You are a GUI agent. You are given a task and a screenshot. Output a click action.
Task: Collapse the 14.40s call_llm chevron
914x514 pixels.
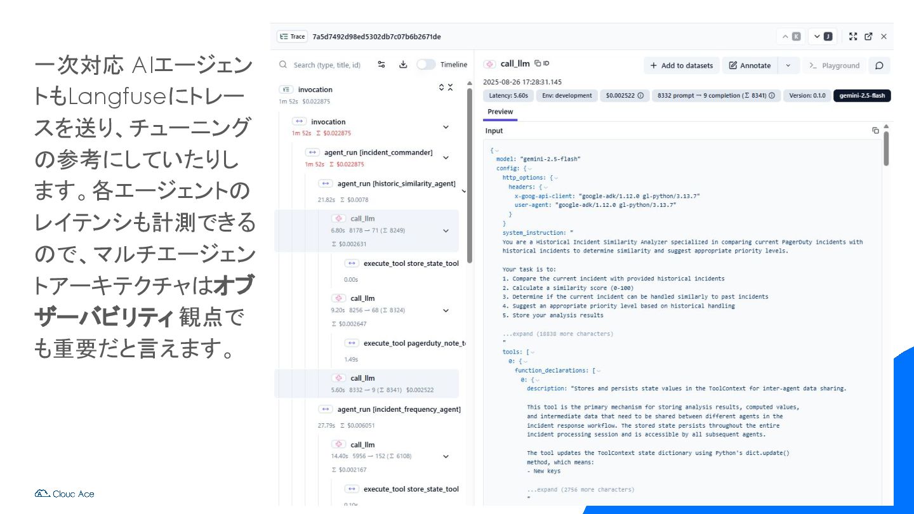point(446,456)
